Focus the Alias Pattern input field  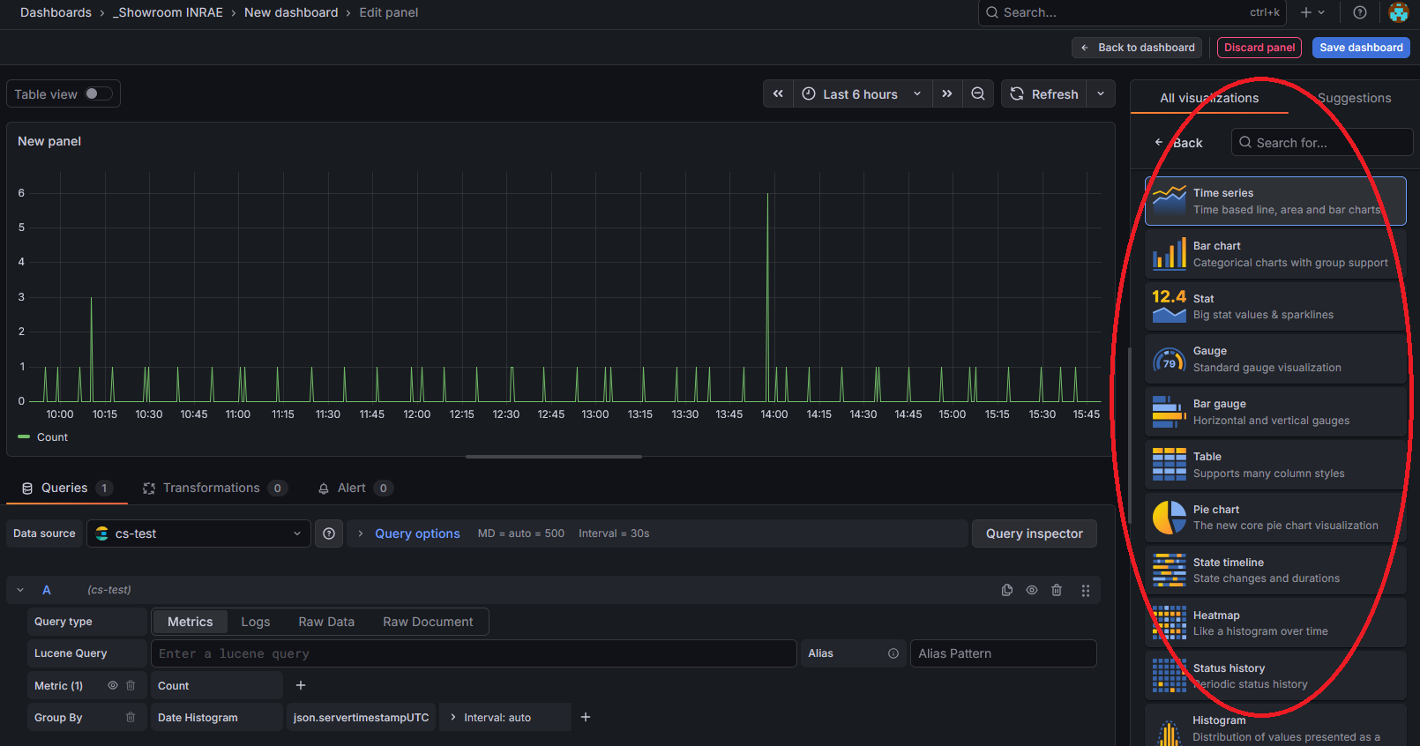1004,653
